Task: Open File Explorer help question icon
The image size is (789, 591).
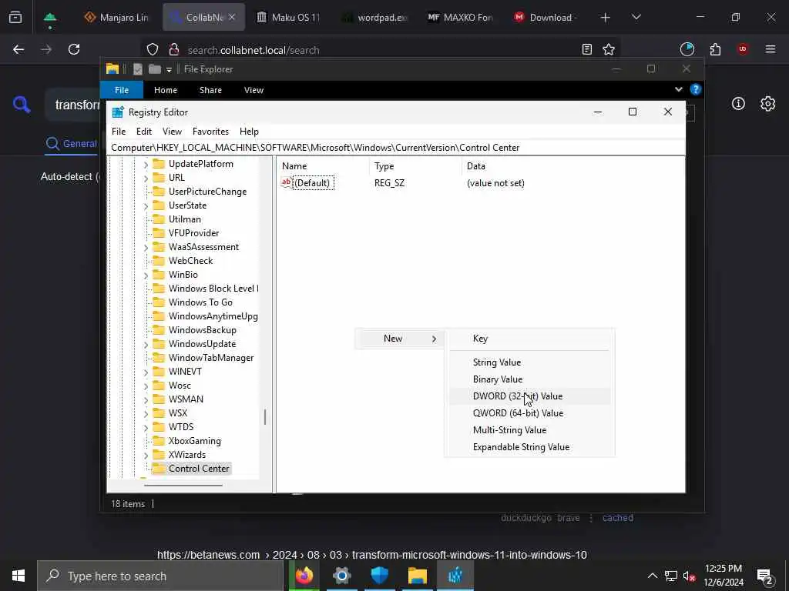Action: (696, 89)
